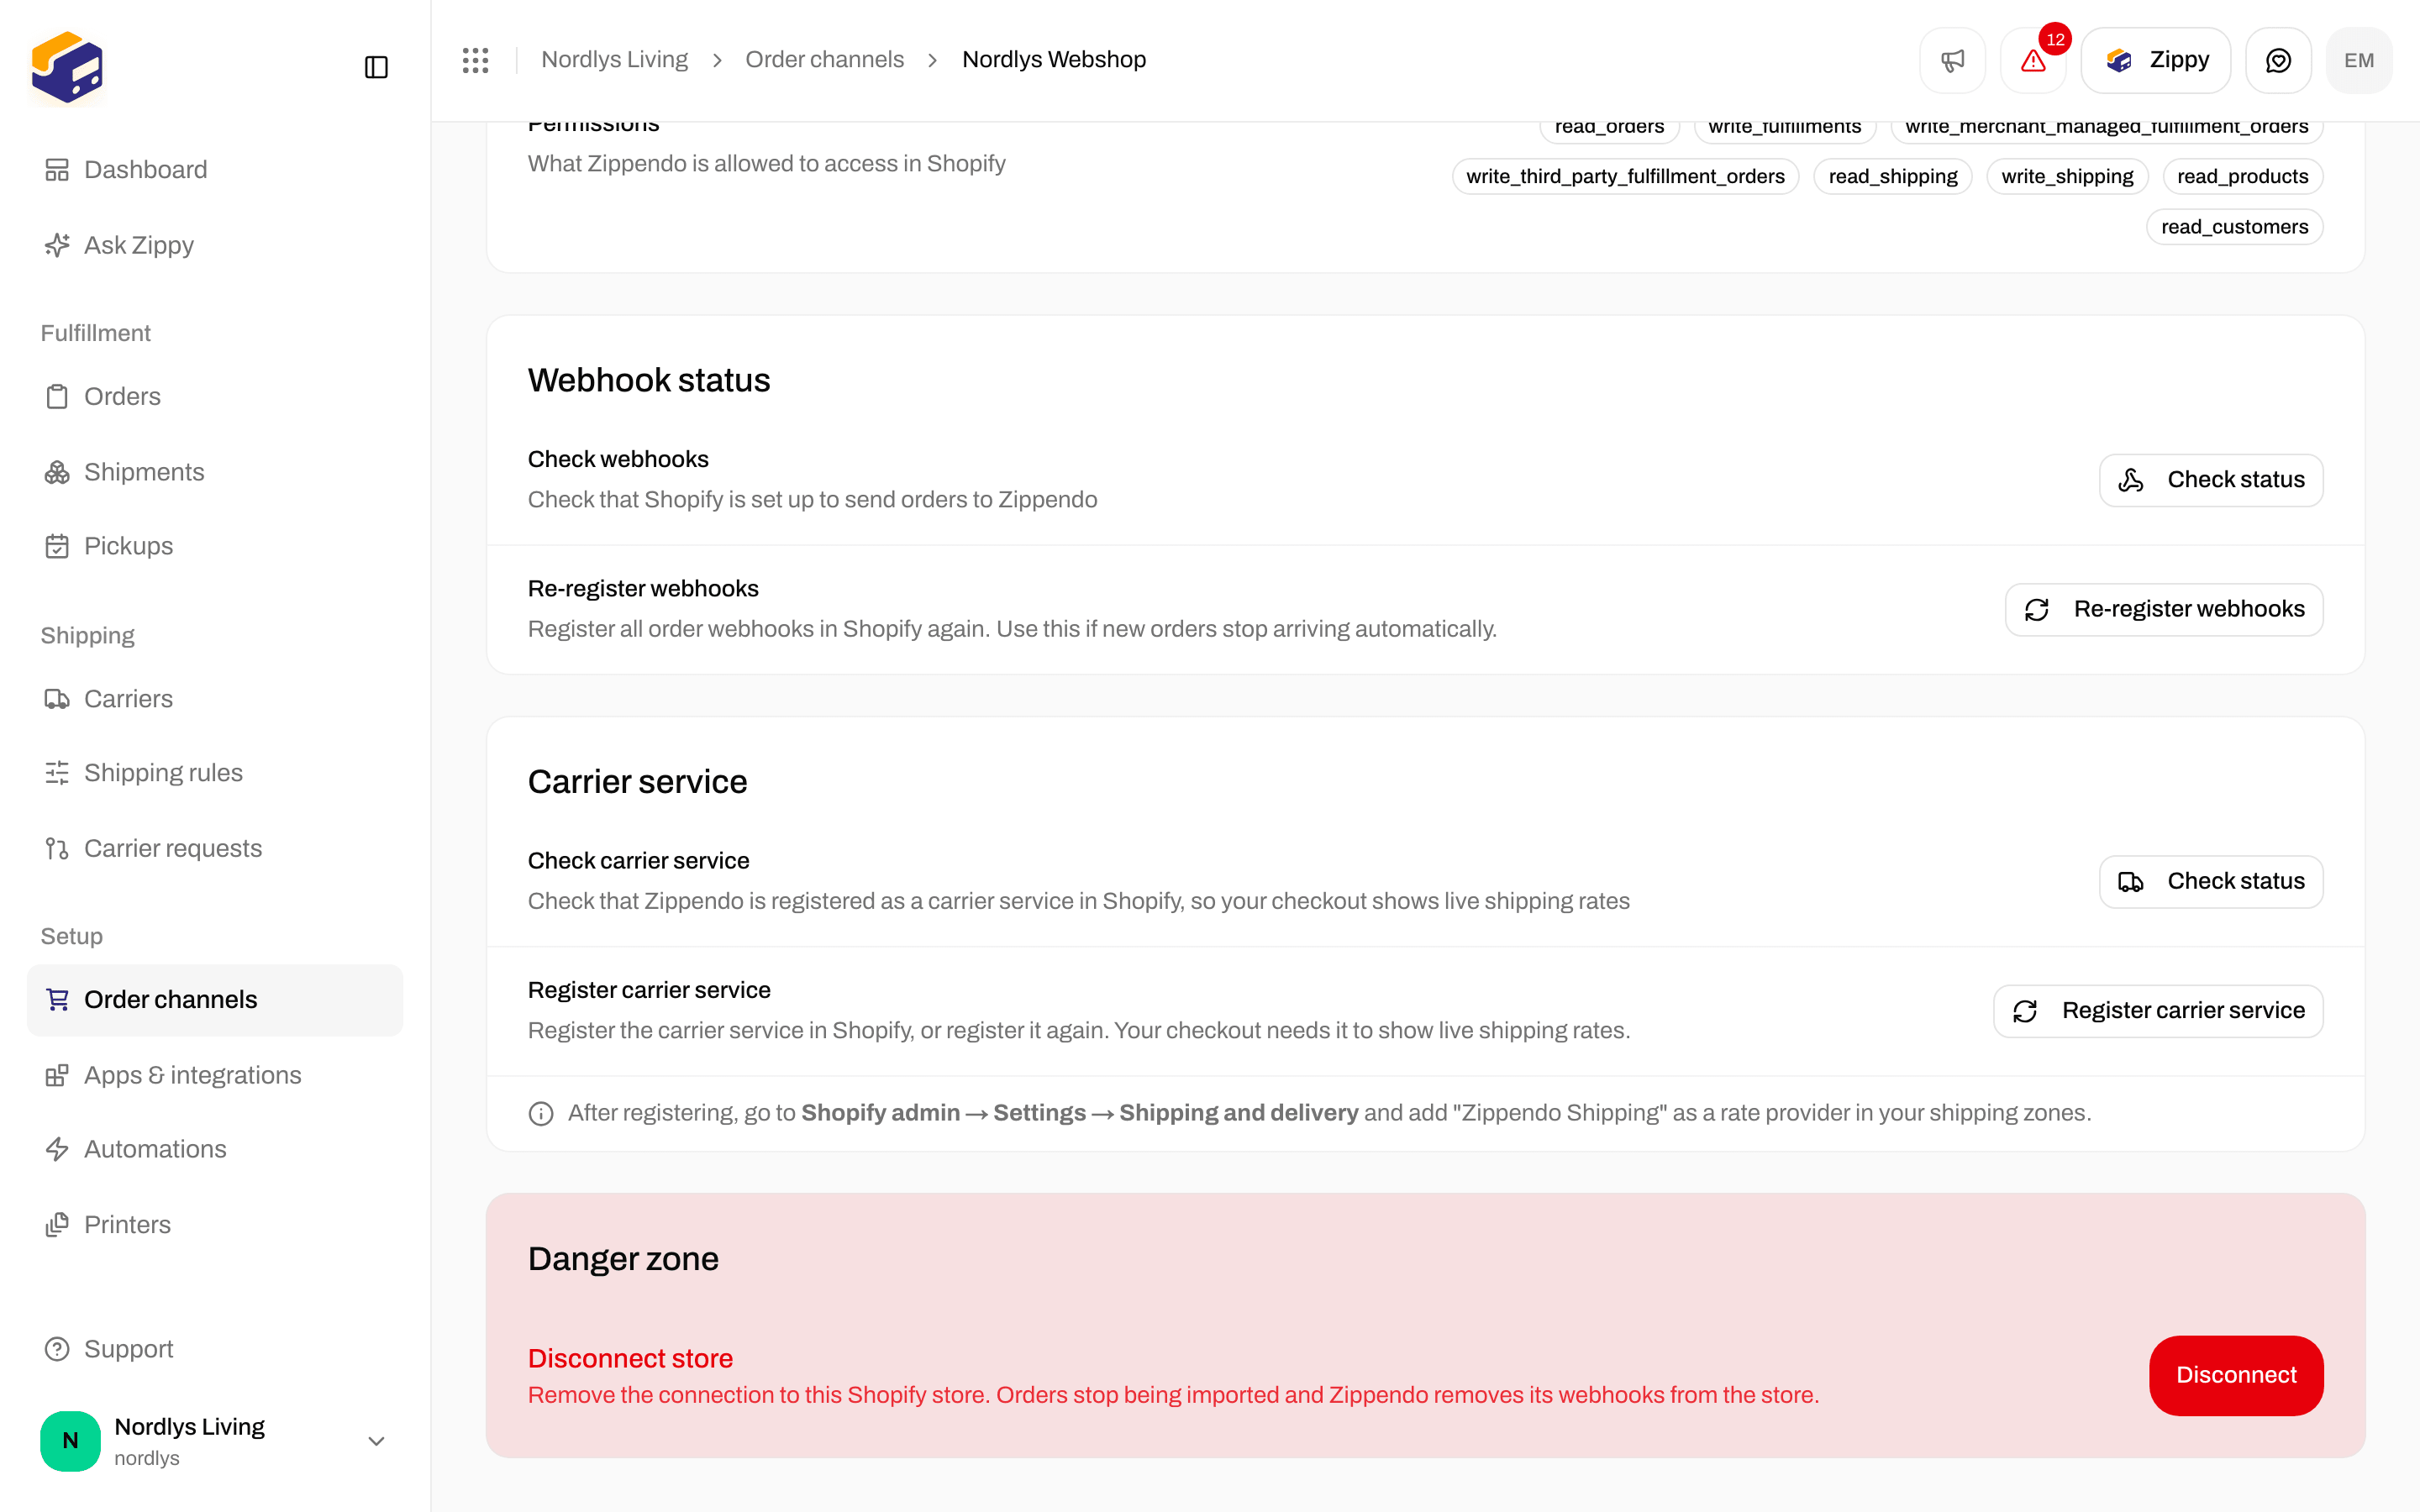Open the apps grid icon
This screenshot has width=2420, height=1512.
476,60
